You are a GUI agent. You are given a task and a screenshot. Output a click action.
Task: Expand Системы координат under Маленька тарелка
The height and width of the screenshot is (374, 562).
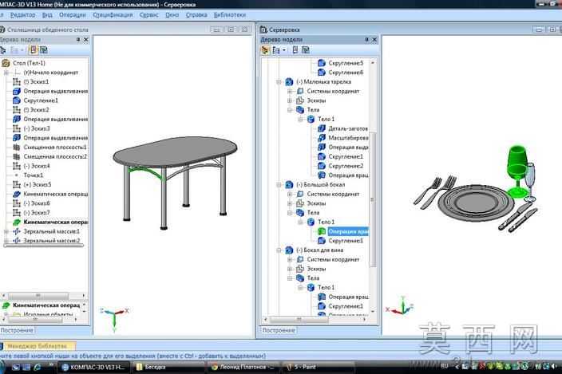click(x=290, y=91)
